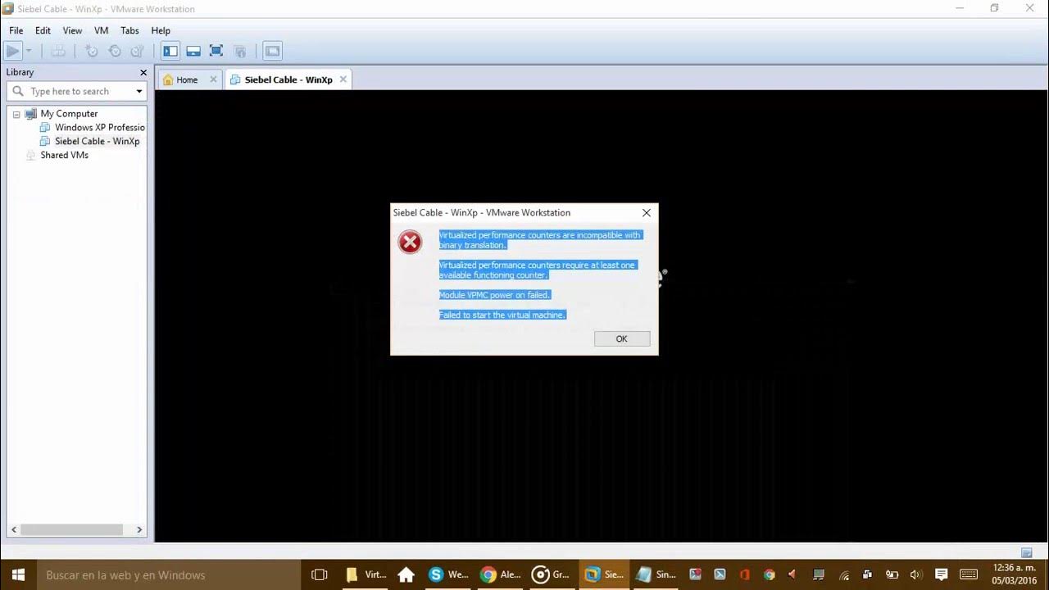
Task: Toggle the library sidebar view icon
Action: click(170, 51)
